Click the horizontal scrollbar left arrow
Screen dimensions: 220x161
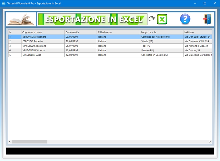coord(10,142)
